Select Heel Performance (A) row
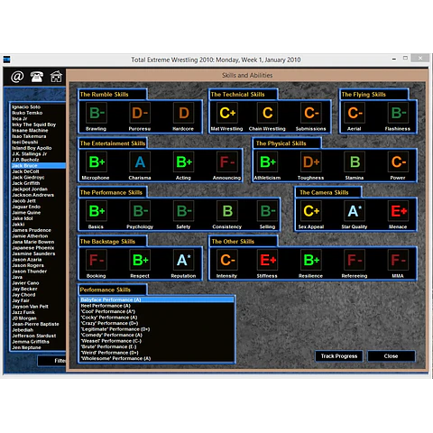Screen dimensions: 433x433 pyautogui.click(x=157, y=306)
